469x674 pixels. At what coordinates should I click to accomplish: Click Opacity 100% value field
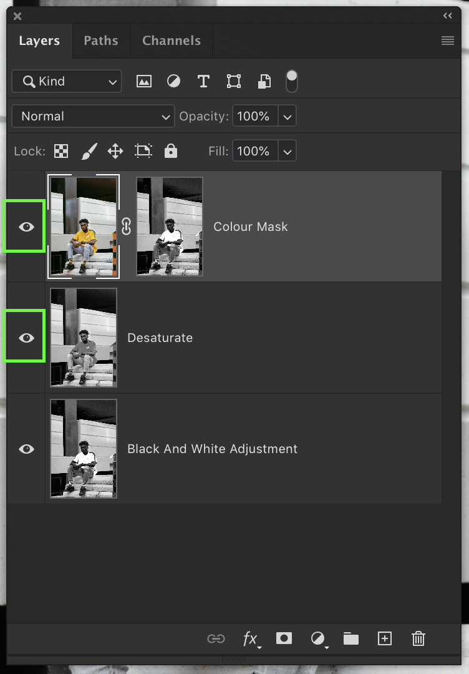[x=255, y=116]
